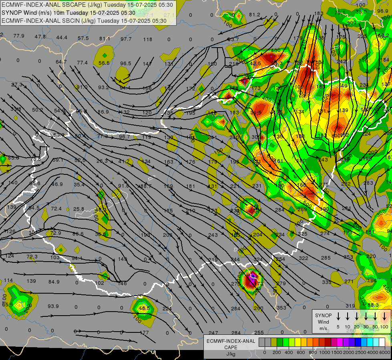Click the 50 m/s wind arrow in legend
The width and height of the screenshot is (392, 360).
[x=375, y=316]
